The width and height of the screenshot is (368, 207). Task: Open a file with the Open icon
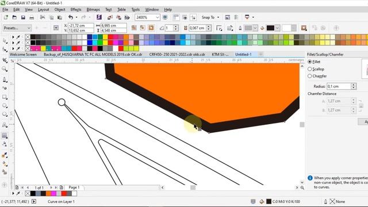[x=14, y=17]
